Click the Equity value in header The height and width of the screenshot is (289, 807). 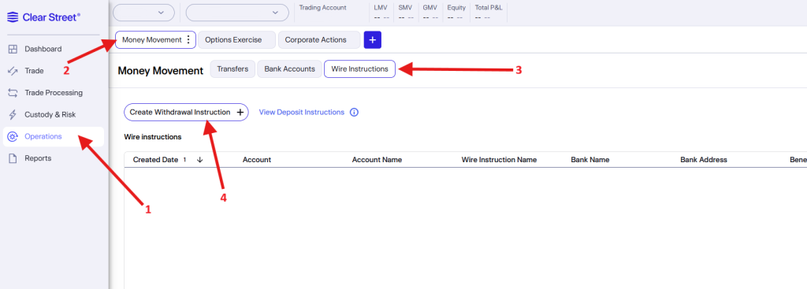[455, 17]
